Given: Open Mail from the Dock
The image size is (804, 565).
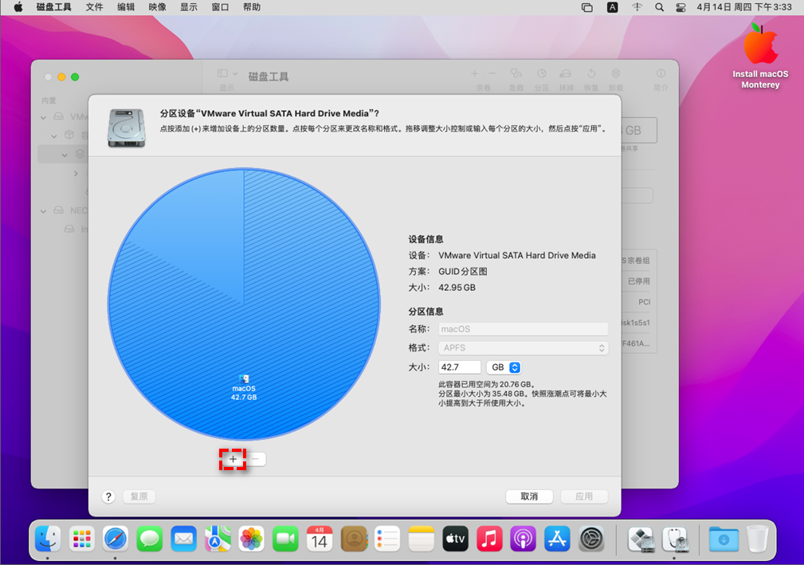Looking at the screenshot, I should [x=183, y=539].
